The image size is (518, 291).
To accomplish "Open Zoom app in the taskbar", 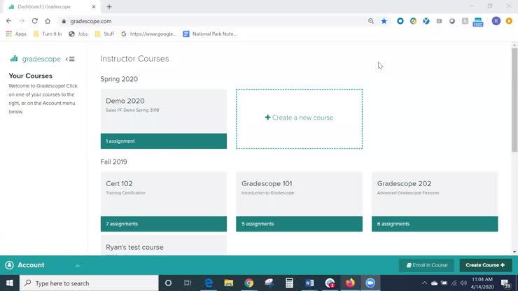I will 370,283.
